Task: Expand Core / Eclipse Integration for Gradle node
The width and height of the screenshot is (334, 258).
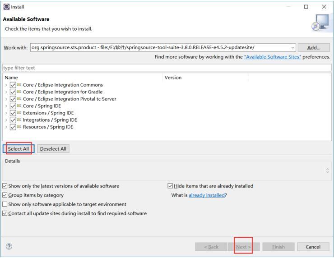Action: point(6,92)
